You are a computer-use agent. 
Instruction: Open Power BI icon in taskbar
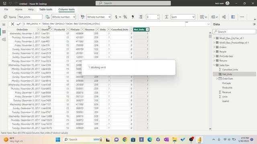(x=200, y=140)
